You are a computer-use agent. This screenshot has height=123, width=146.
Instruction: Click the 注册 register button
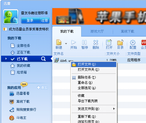pos(44,20)
